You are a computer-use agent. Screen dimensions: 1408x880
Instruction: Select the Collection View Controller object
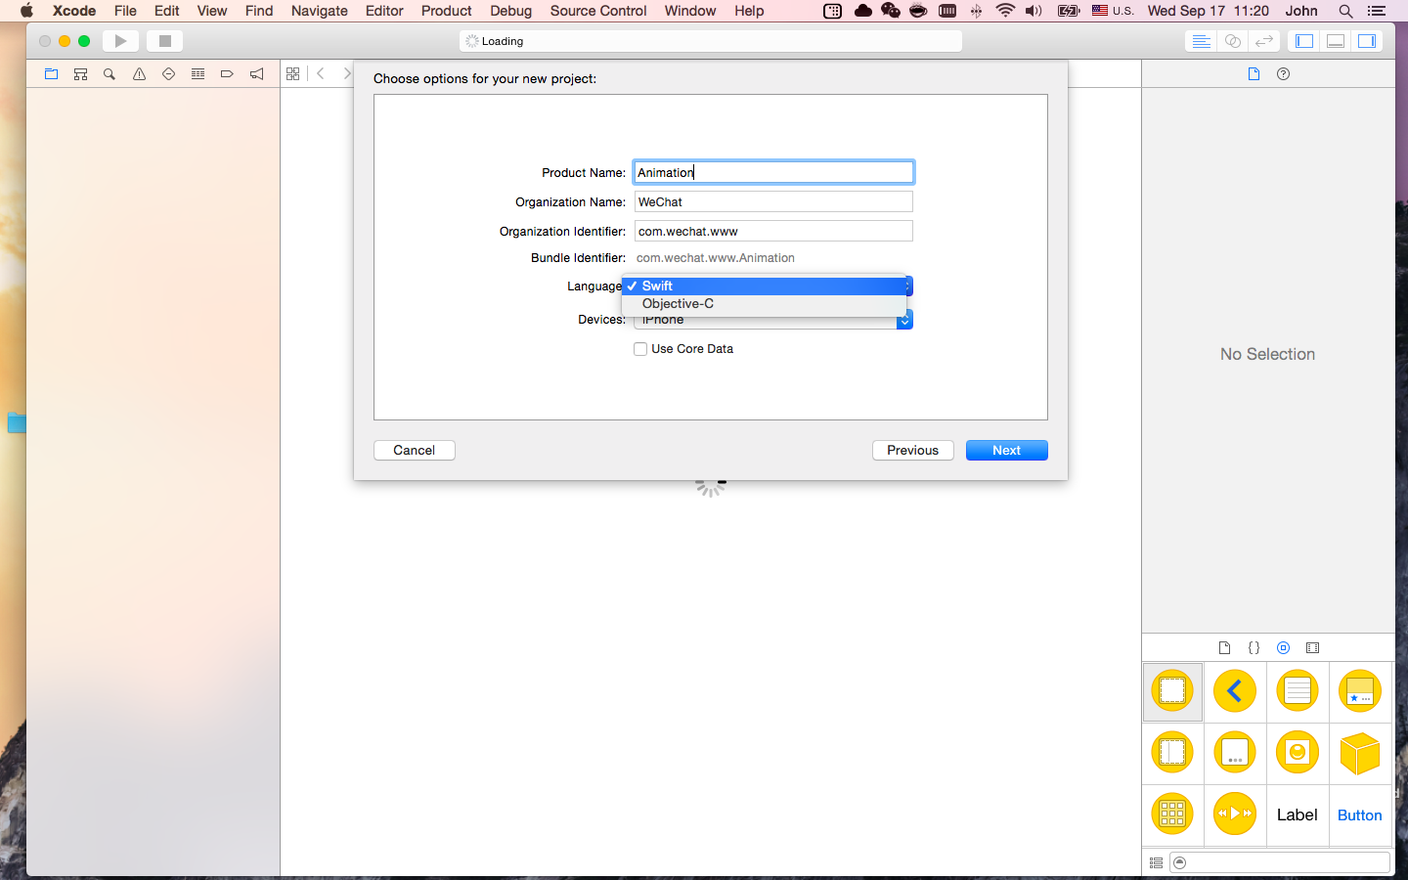(1172, 814)
